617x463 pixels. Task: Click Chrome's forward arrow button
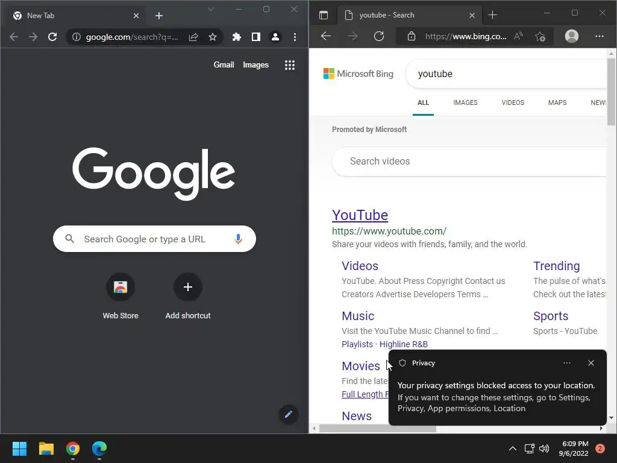pos(33,37)
